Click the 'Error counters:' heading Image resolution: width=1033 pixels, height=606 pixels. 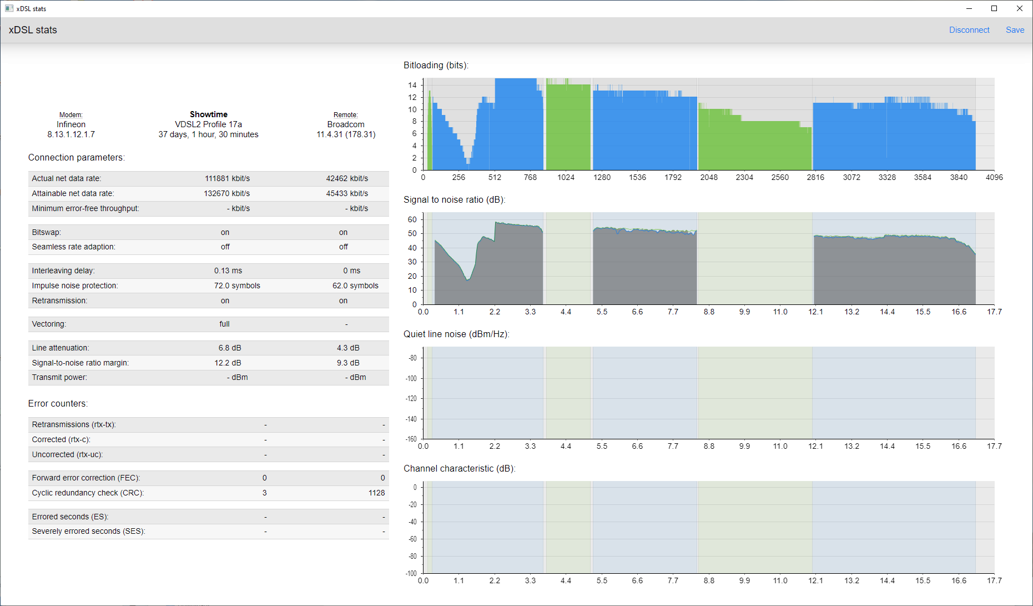(x=58, y=404)
